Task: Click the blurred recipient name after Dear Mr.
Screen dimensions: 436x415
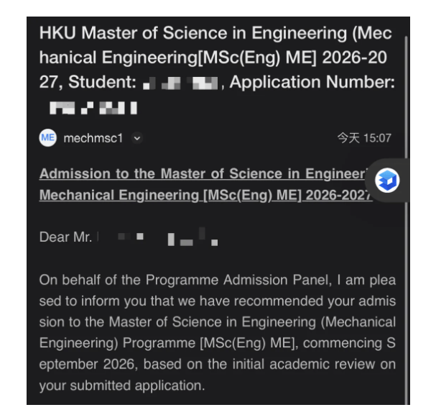Action: (x=158, y=237)
